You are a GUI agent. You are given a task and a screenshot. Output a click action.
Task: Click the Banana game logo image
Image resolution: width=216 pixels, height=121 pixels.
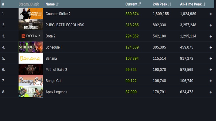(31, 58)
